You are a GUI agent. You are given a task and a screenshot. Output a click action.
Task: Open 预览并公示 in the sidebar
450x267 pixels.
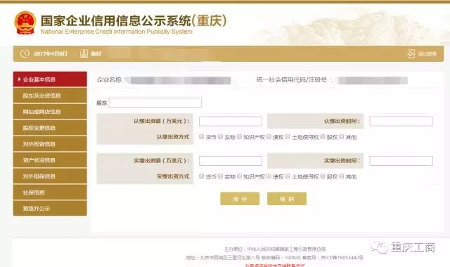point(50,208)
